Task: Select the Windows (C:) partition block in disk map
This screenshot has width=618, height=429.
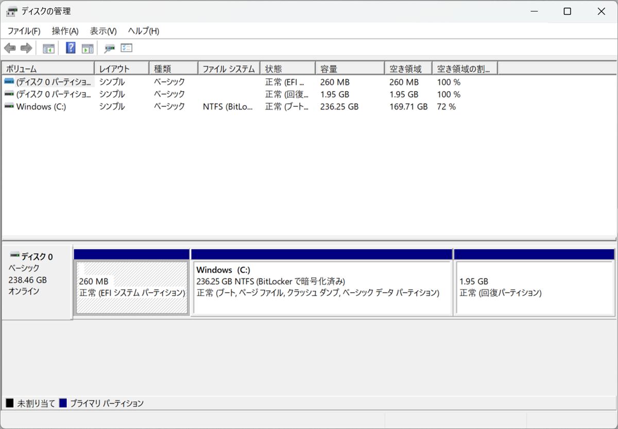Action: coord(321,288)
